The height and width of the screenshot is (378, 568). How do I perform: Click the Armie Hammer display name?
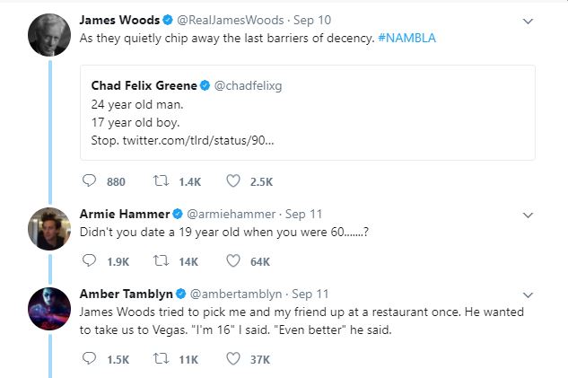(x=124, y=214)
